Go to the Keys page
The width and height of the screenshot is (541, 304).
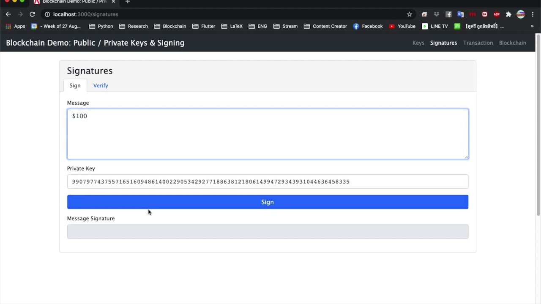tap(418, 43)
